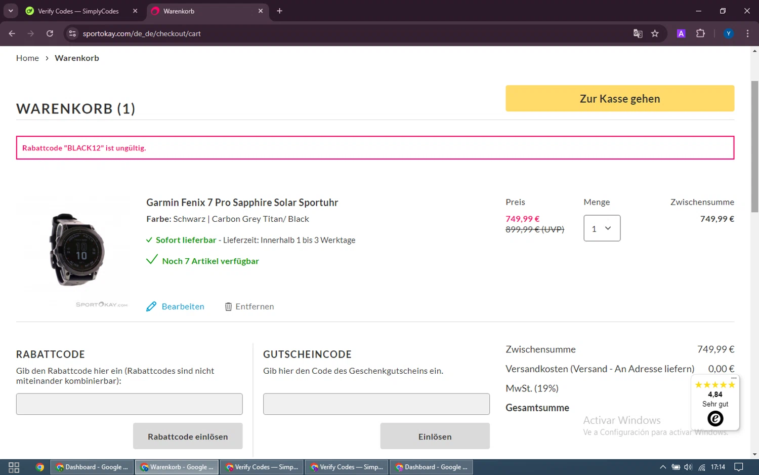Image resolution: width=759 pixels, height=475 pixels.
Task: Close the Verify Codes — SimplyCodes tab
Action: click(135, 11)
